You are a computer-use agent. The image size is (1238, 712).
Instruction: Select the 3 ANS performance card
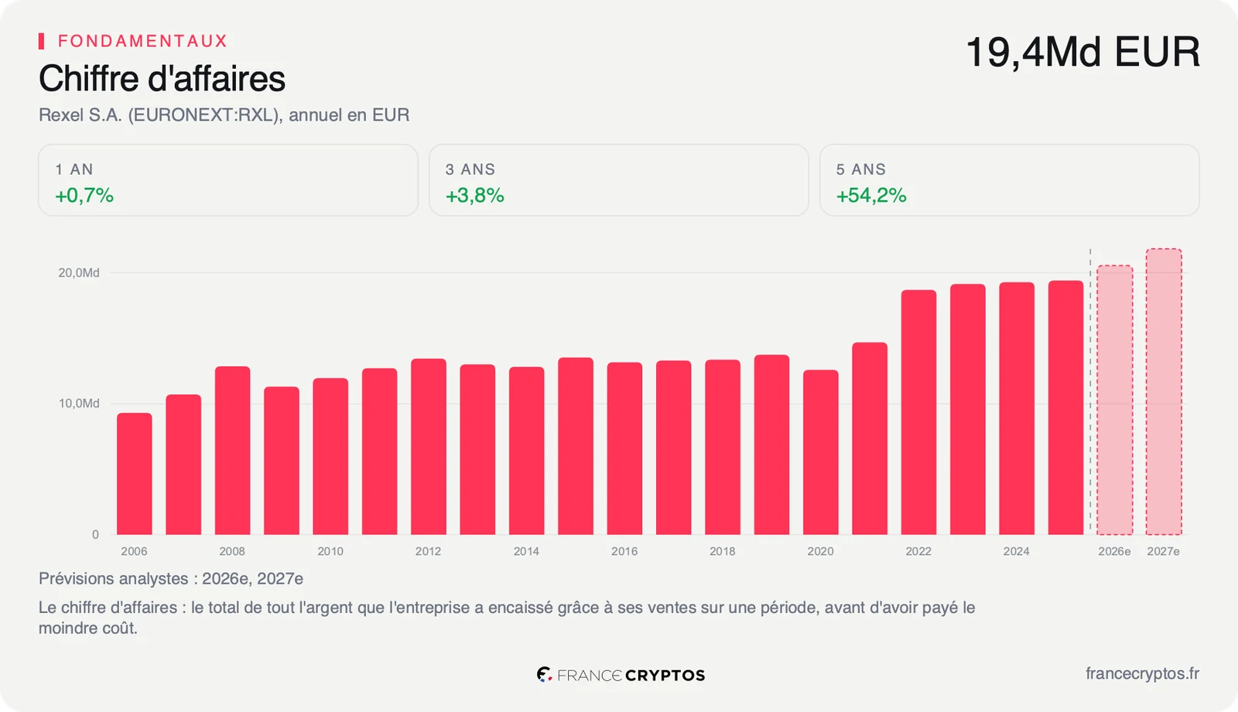coord(619,180)
